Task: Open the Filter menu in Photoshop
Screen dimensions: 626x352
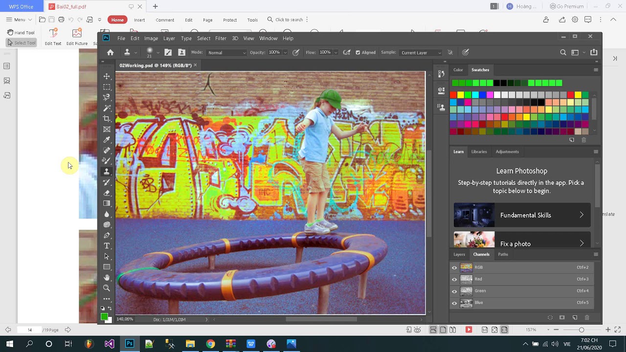Action: pyautogui.click(x=221, y=38)
